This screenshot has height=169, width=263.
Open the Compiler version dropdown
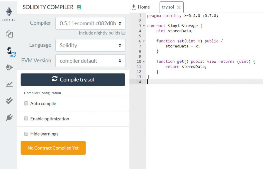pyautogui.click(x=90, y=23)
